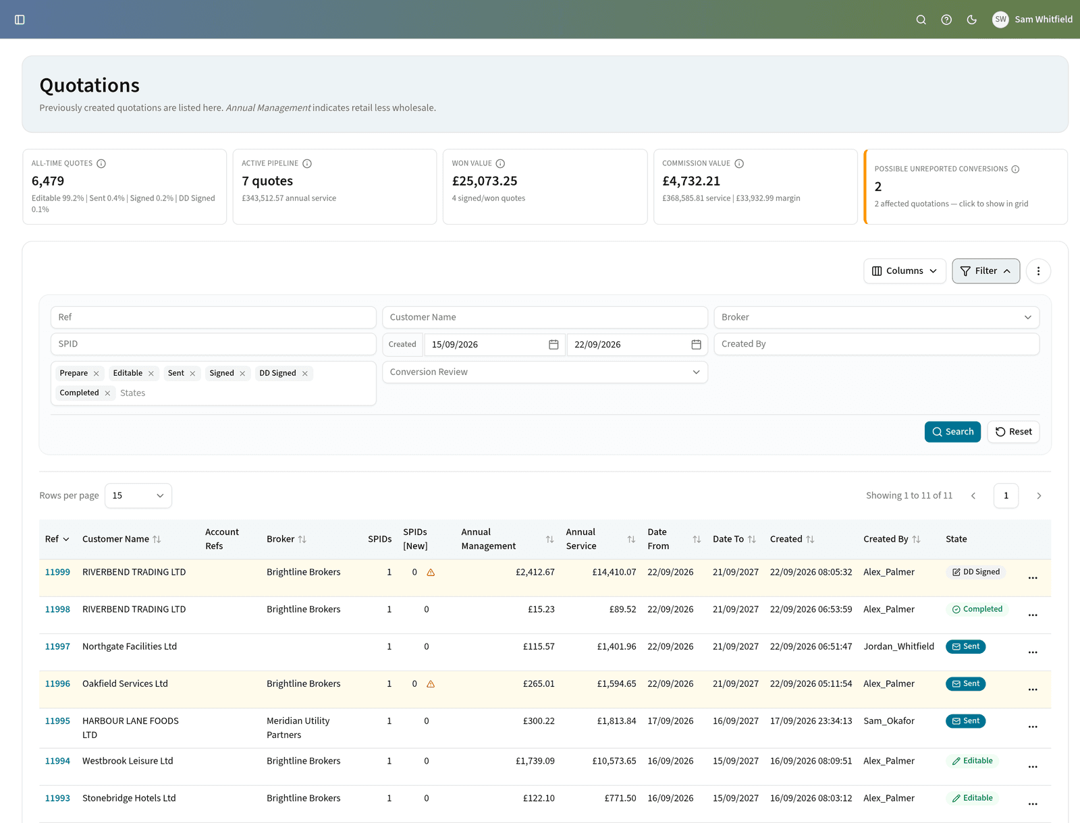Image resolution: width=1080 pixels, height=823 pixels.
Task: Open the Conversion Review dropdown
Action: click(545, 372)
